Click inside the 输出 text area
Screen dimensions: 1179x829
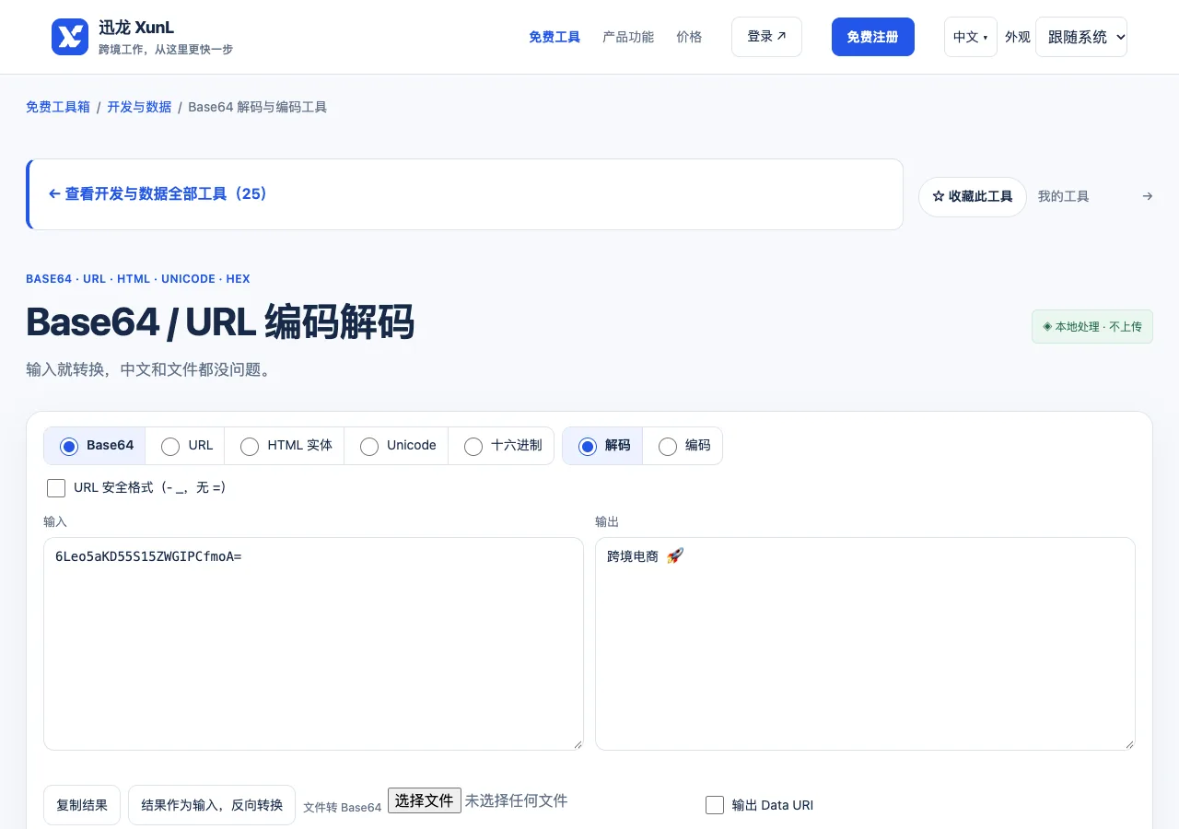[865, 644]
